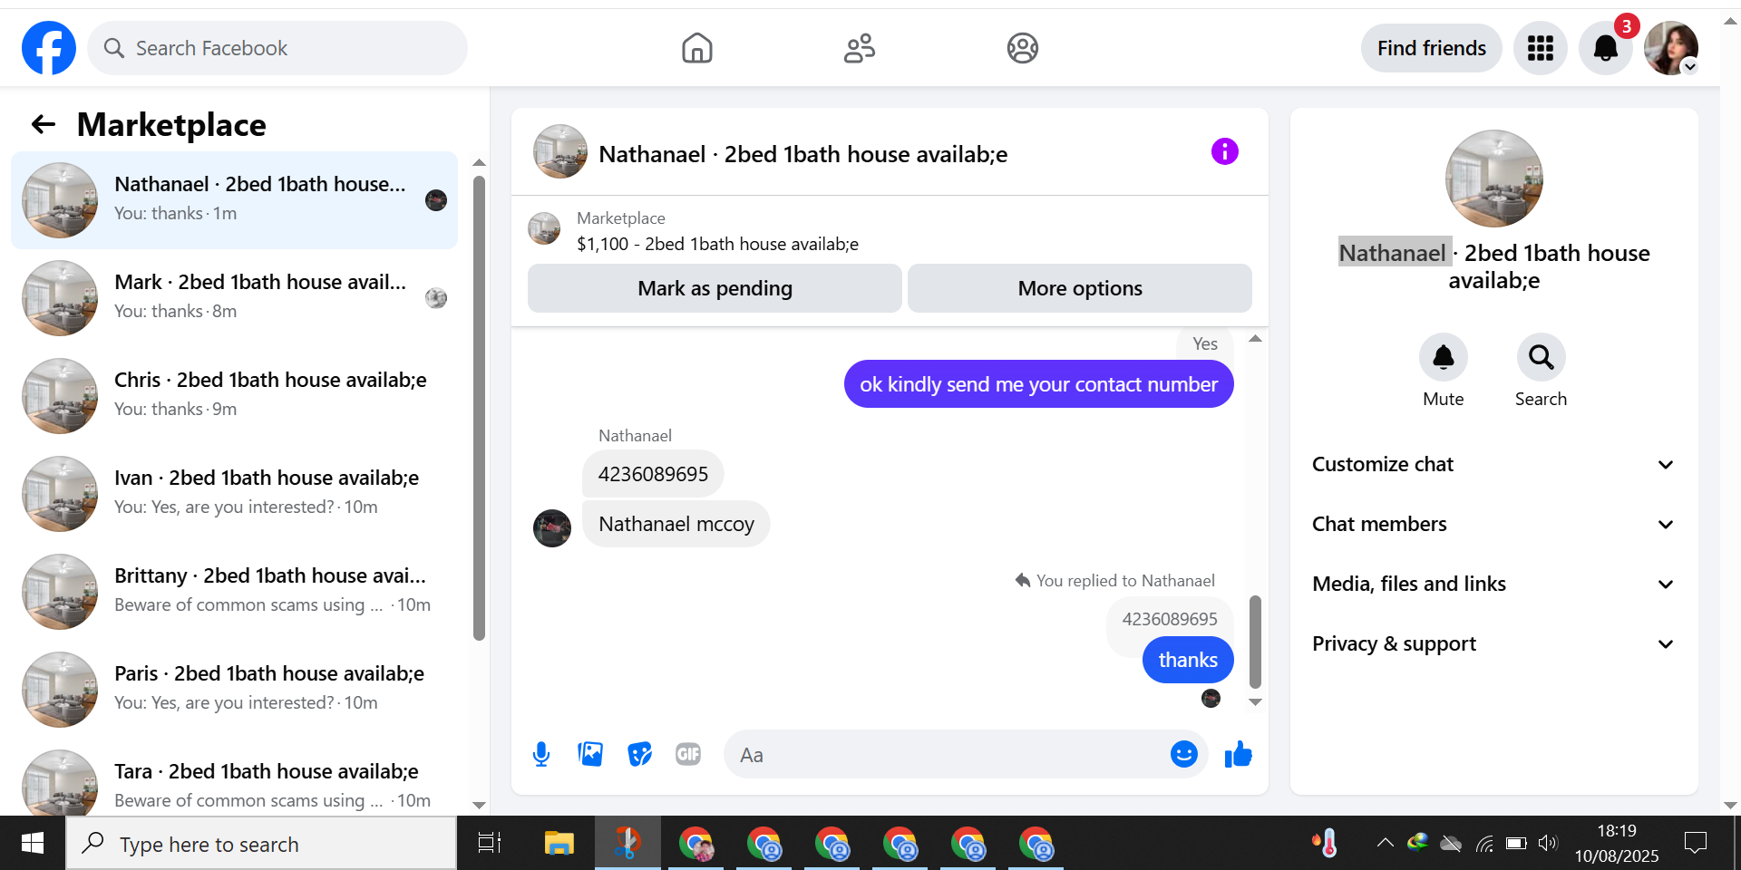Image resolution: width=1741 pixels, height=870 pixels.
Task: Open the GIF picker
Action: point(688,754)
